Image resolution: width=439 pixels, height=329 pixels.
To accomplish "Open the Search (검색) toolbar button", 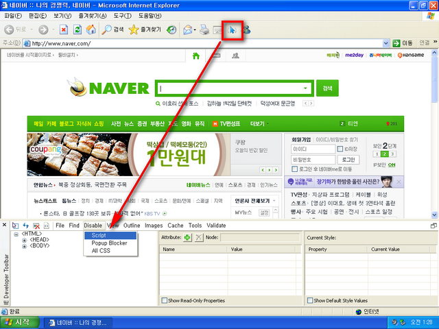I will click(112, 29).
